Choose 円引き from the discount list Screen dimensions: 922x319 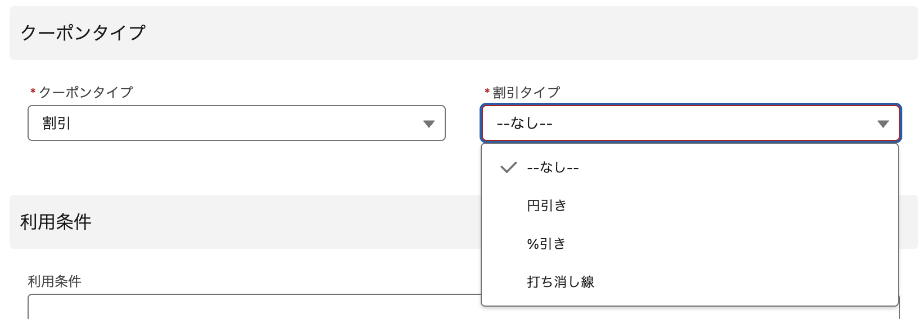coord(546,206)
